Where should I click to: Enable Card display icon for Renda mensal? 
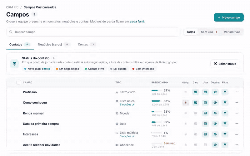point(196,113)
